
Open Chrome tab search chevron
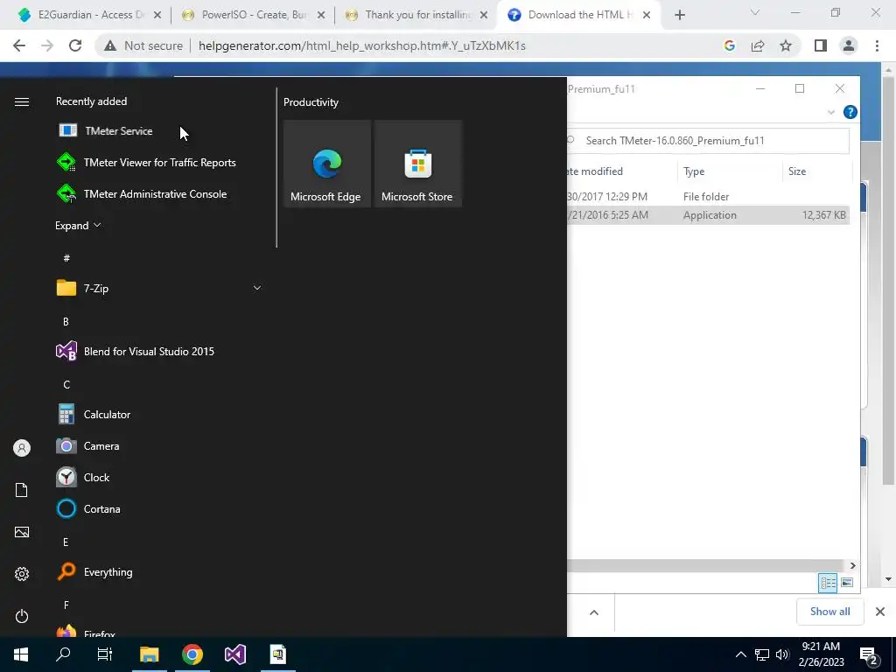point(755,12)
